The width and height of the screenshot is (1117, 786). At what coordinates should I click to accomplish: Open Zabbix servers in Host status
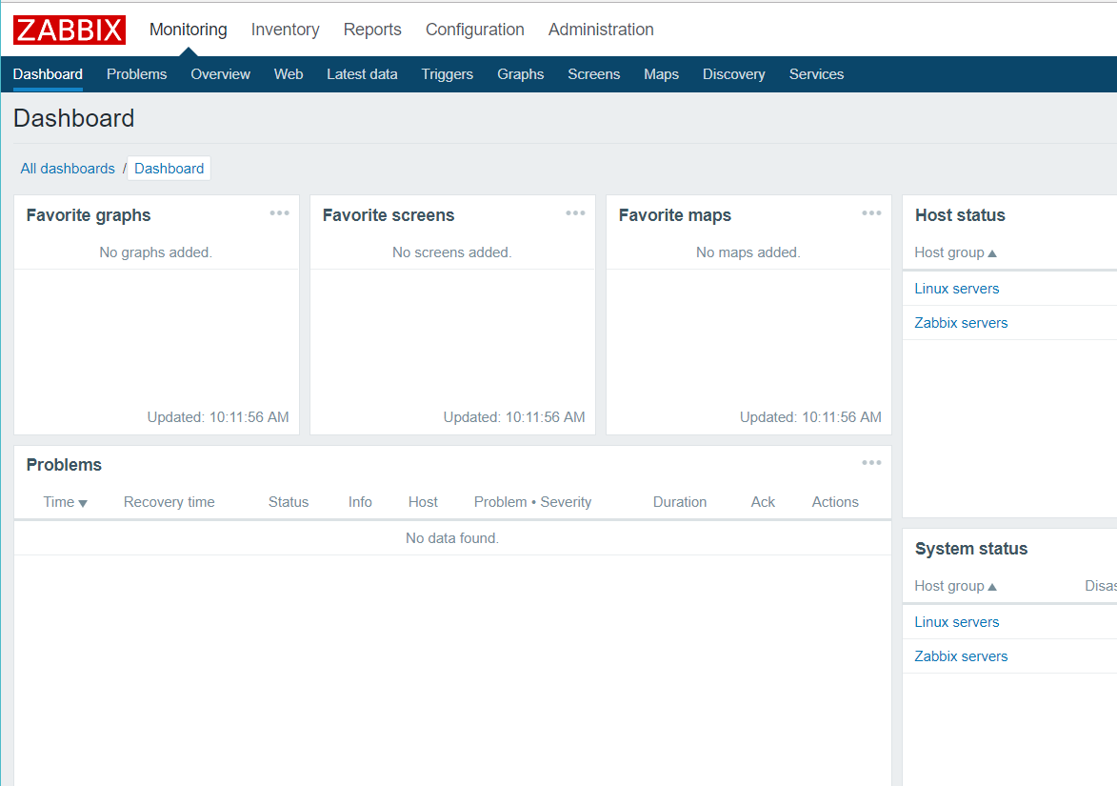961,323
